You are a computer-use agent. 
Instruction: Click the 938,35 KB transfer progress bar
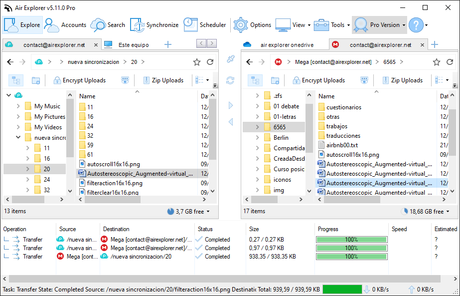coord(352,257)
